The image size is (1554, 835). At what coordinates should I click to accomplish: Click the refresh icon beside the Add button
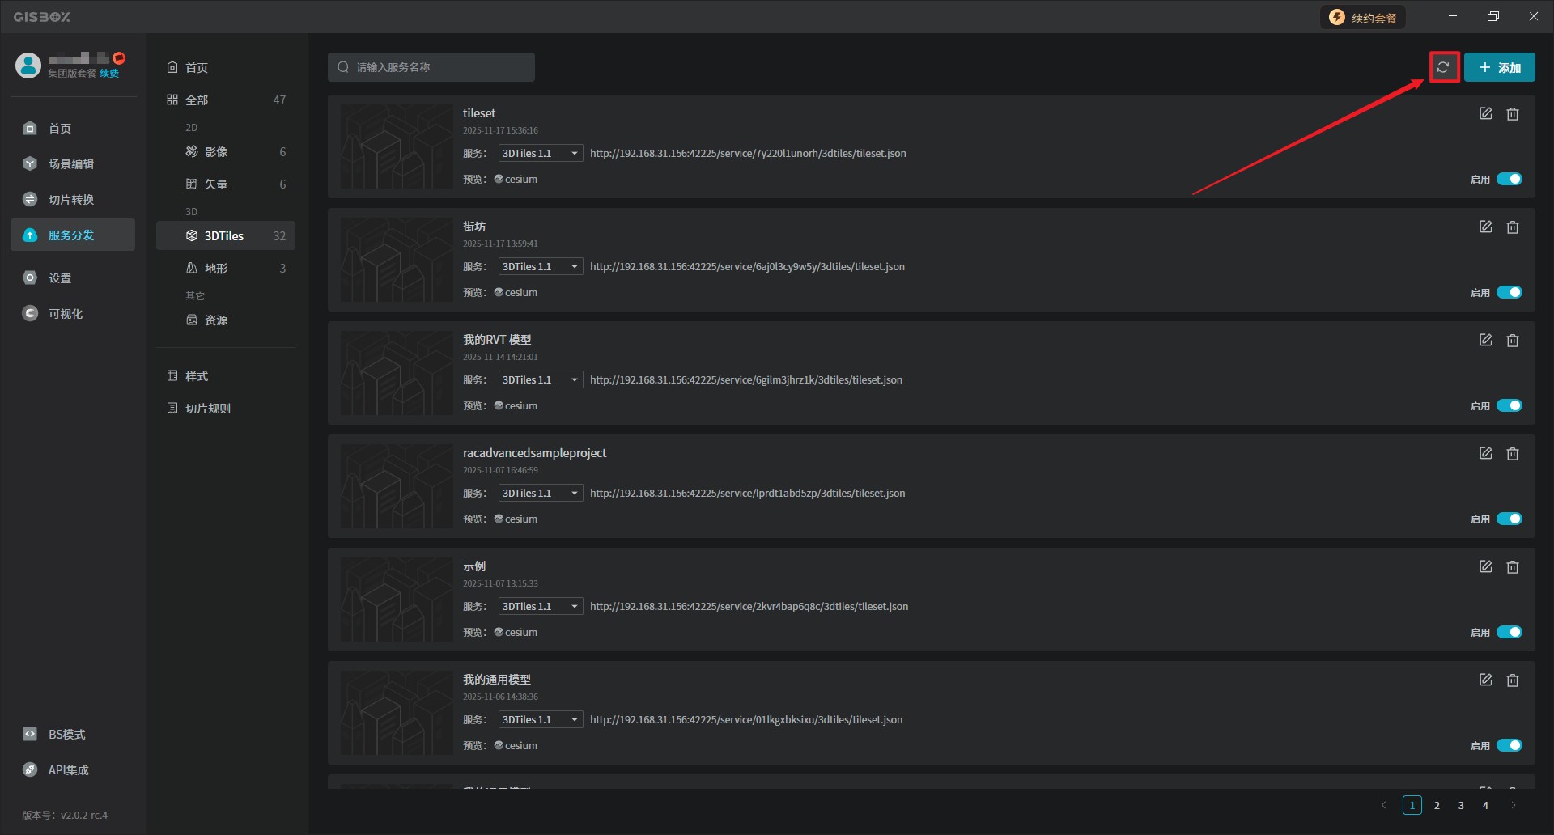coord(1443,67)
